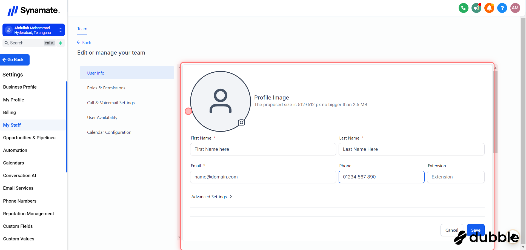Click the camera icon on profile image
526x250 pixels.
241,122
